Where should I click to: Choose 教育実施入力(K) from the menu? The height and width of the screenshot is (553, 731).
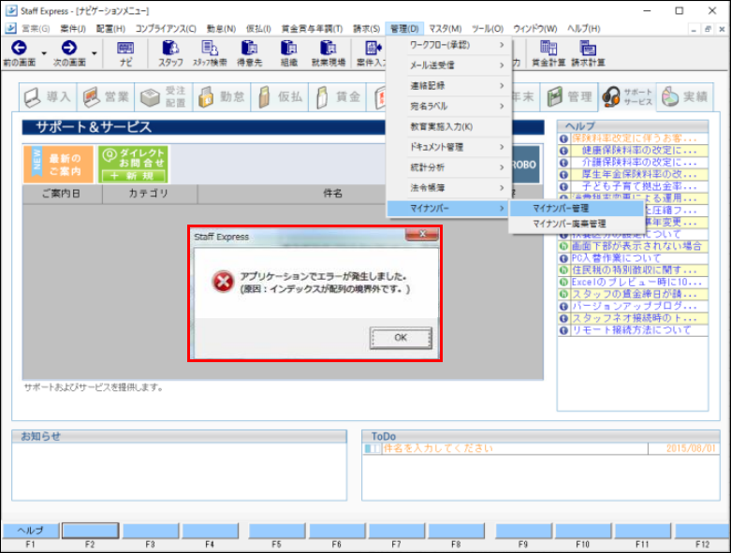pyautogui.click(x=449, y=126)
